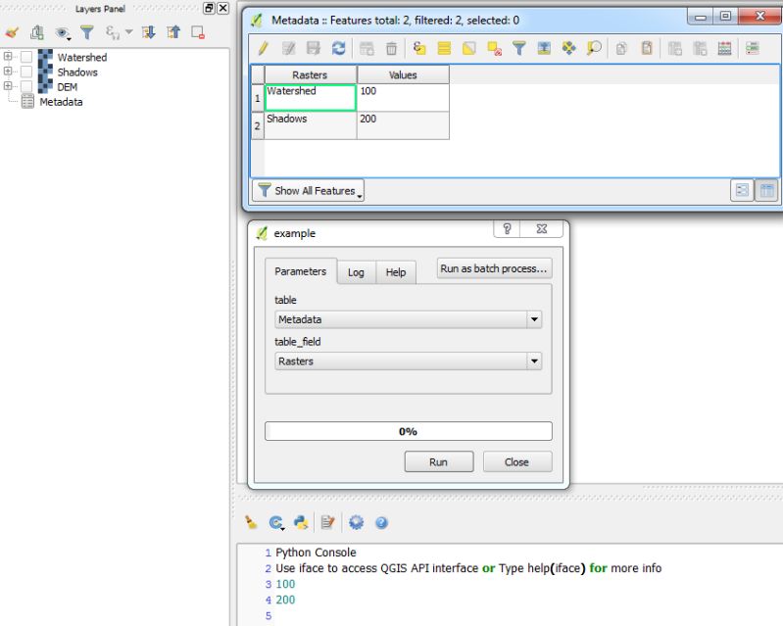Click zoom map to selected rows icon

click(594, 48)
